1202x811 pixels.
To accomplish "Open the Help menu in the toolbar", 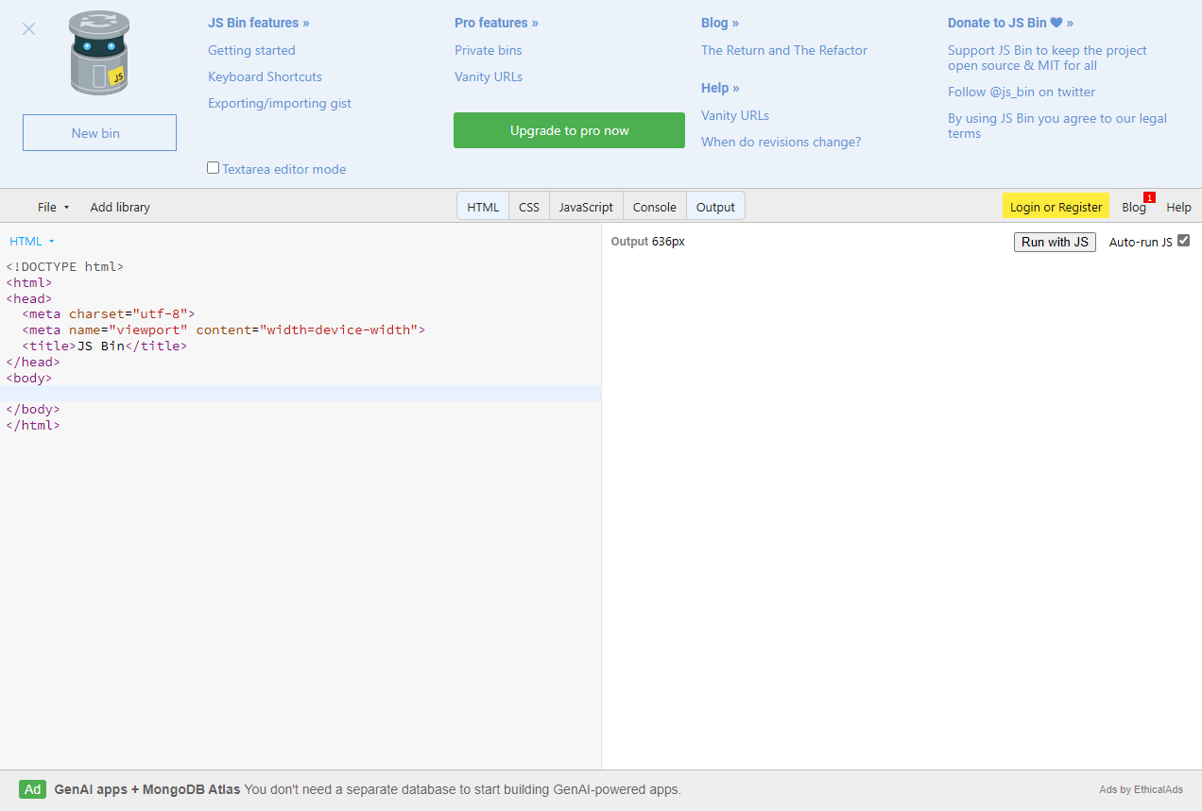I will click(x=1178, y=207).
